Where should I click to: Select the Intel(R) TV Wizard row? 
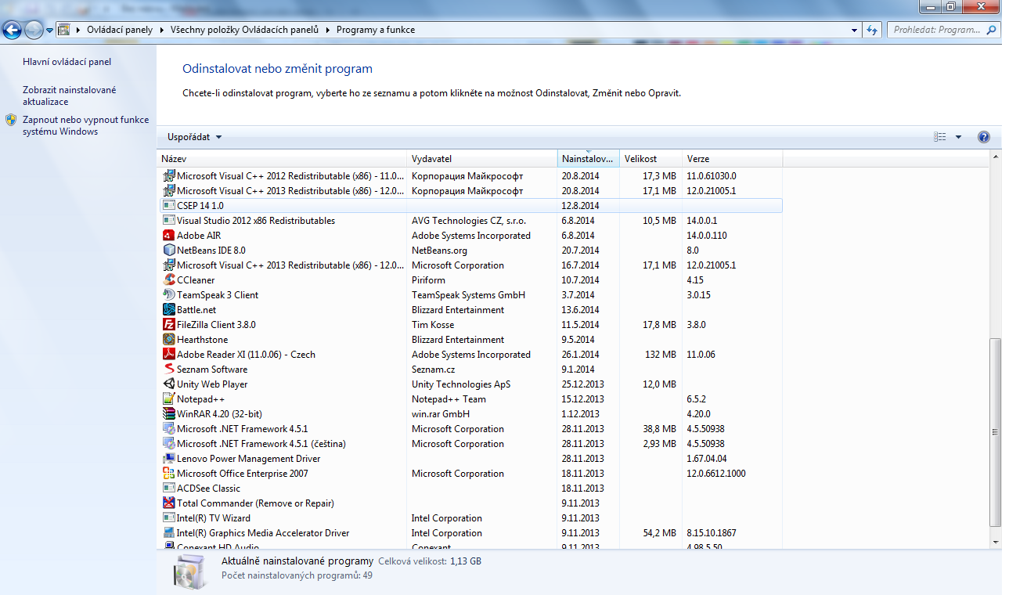coord(470,518)
